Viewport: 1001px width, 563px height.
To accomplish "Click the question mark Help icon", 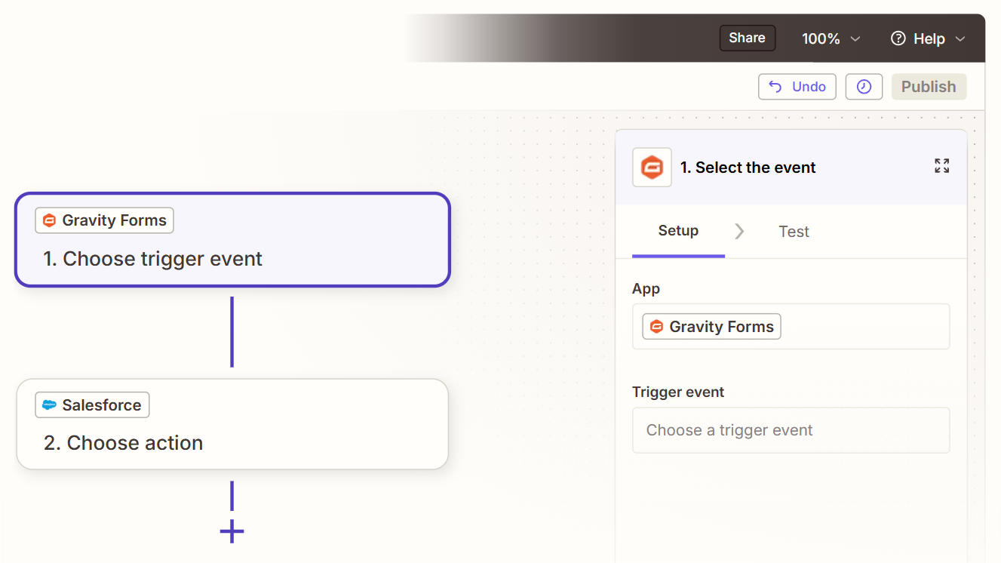I will point(898,38).
